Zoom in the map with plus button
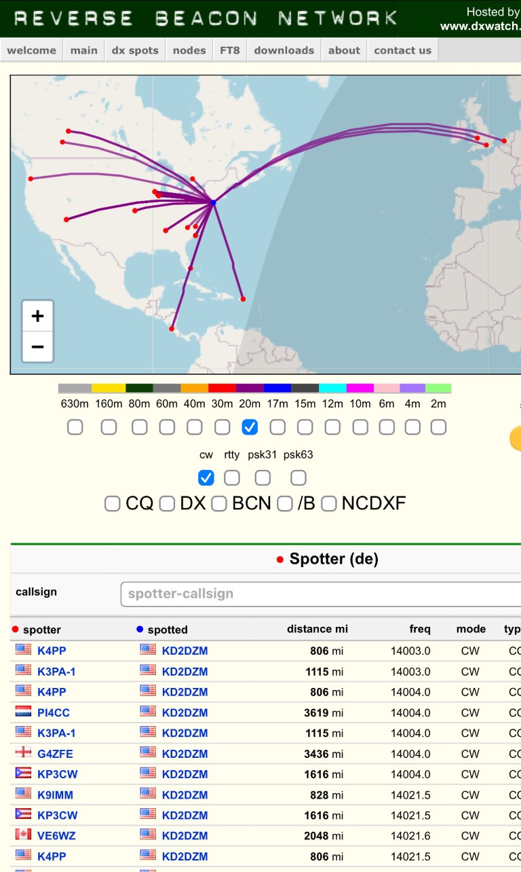The width and height of the screenshot is (521, 872). 37,316
